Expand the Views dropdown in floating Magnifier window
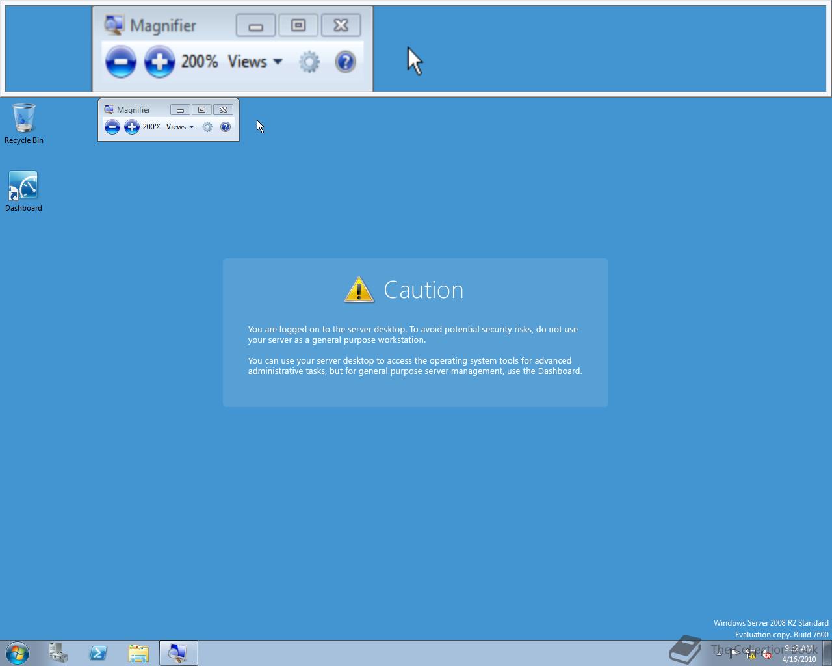Viewport: 832px width, 666px height. pyautogui.click(x=180, y=127)
